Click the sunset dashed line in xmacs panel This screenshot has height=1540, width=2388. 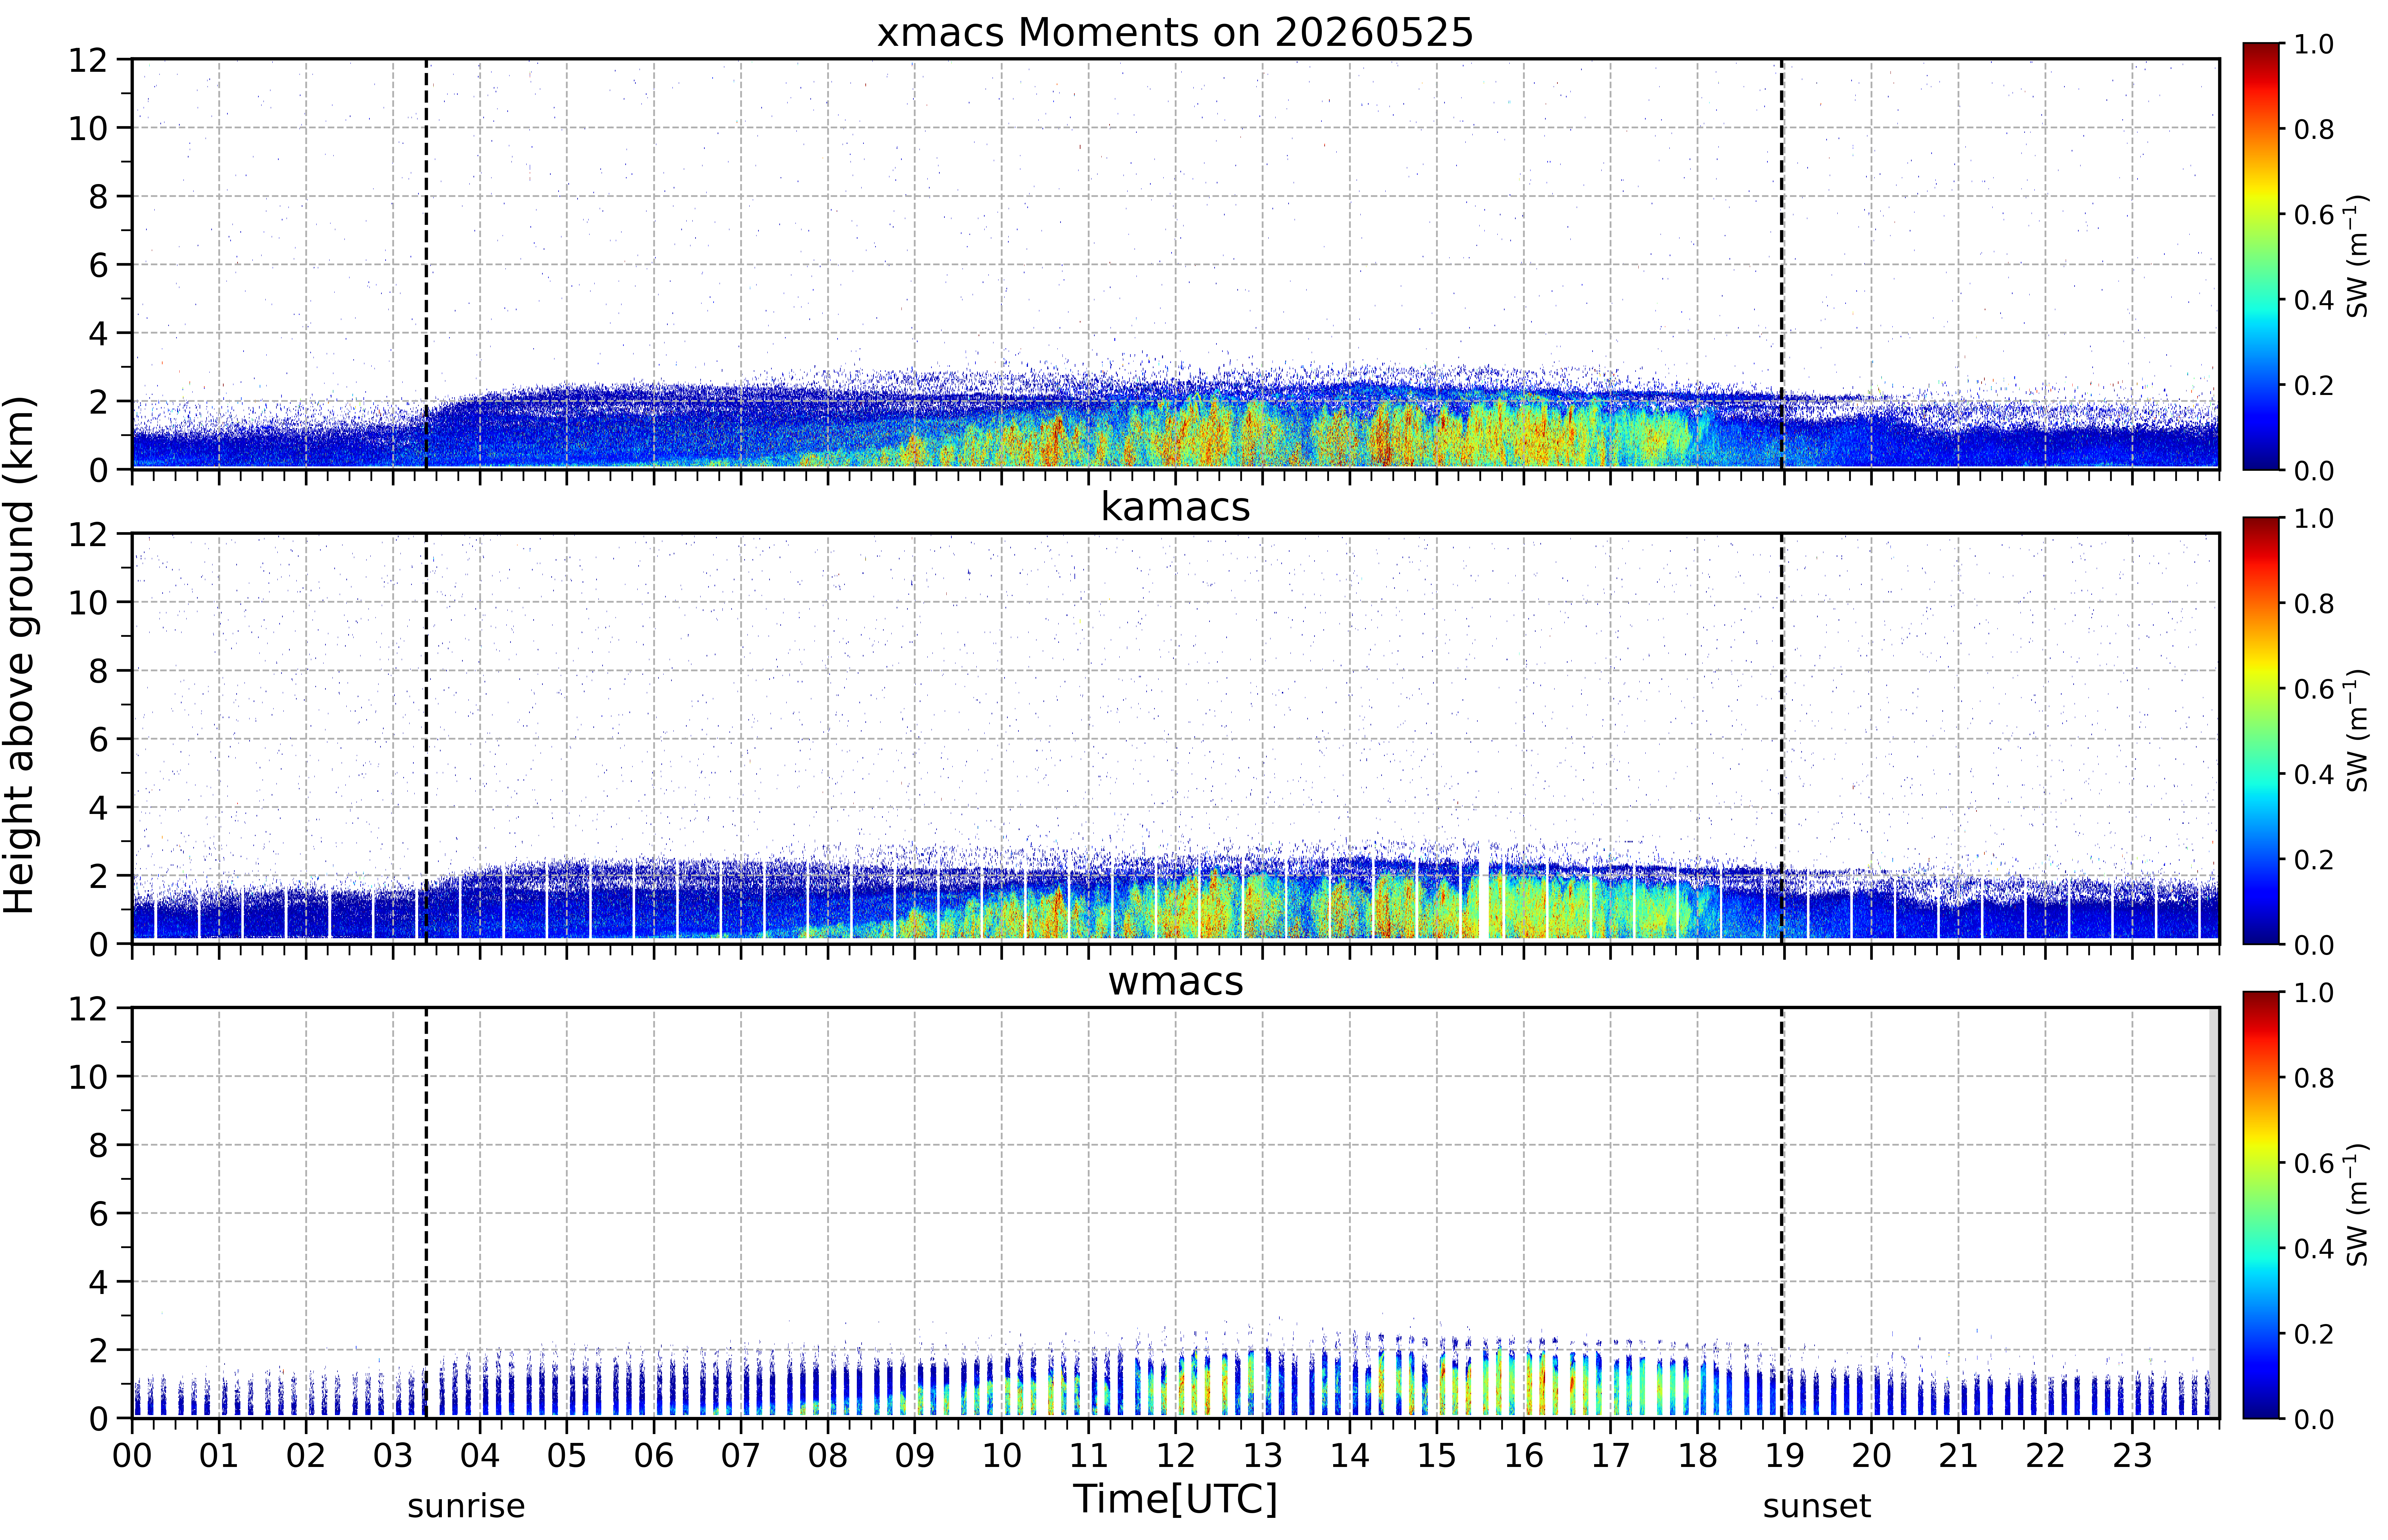[1782, 264]
